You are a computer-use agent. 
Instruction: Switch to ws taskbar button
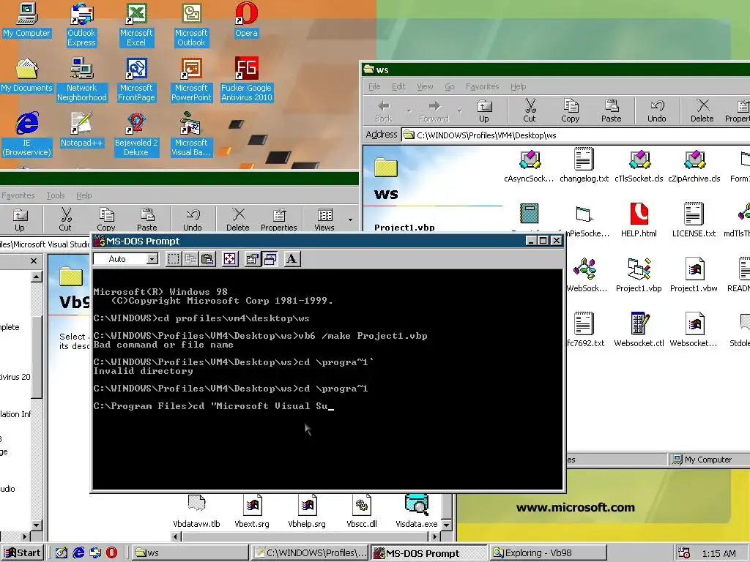[x=190, y=553]
